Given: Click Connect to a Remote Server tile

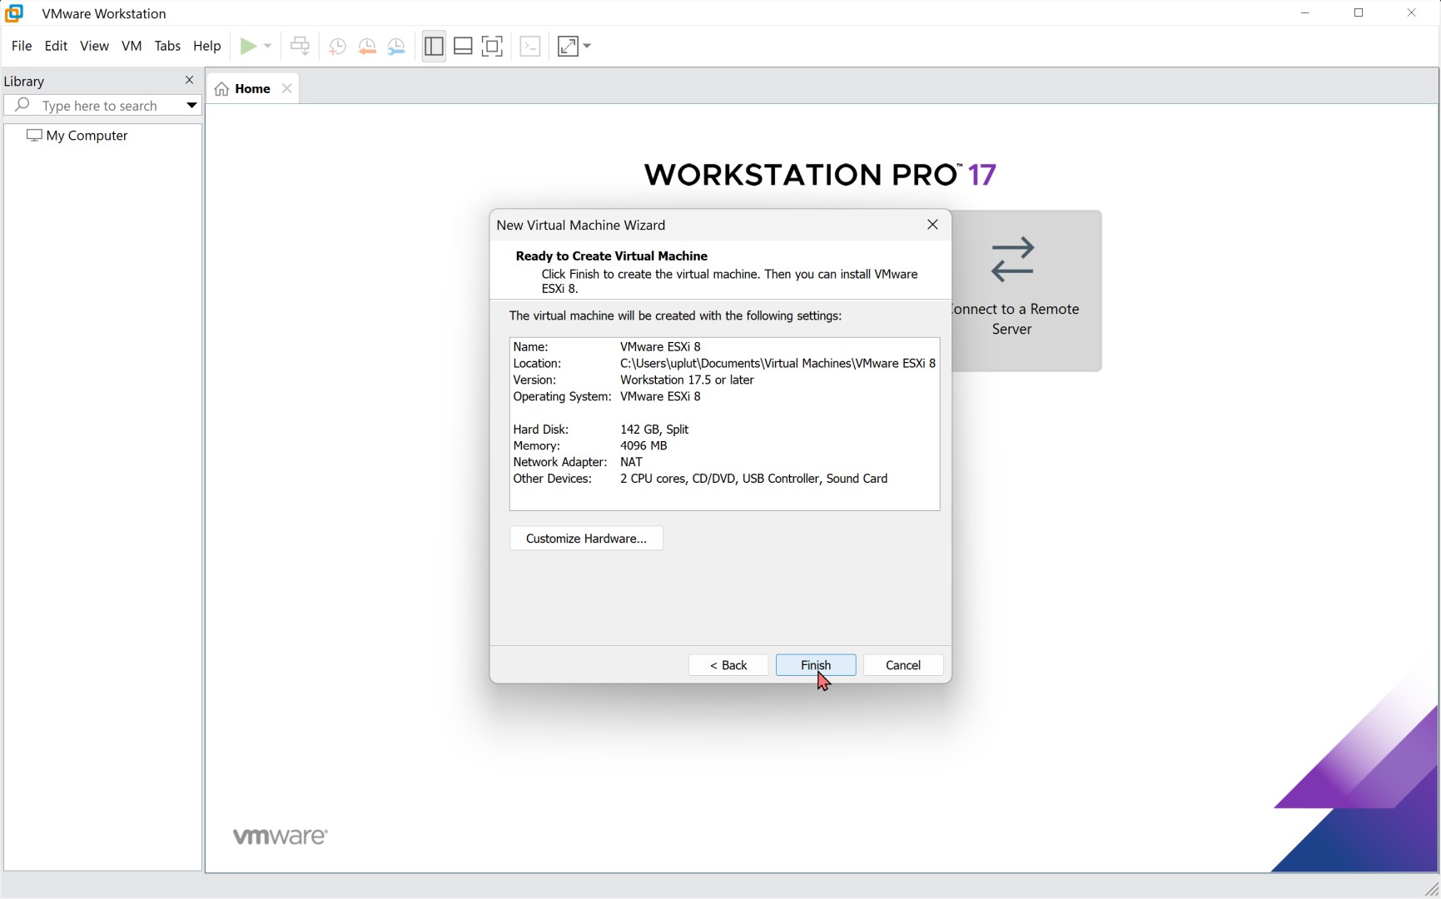Looking at the screenshot, I should pyautogui.click(x=1026, y=291).
